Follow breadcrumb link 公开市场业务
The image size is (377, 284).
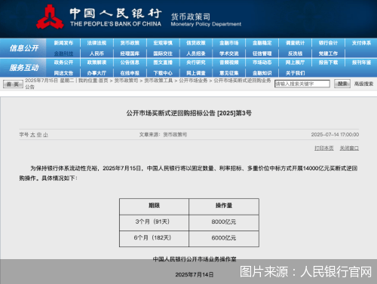193,81
